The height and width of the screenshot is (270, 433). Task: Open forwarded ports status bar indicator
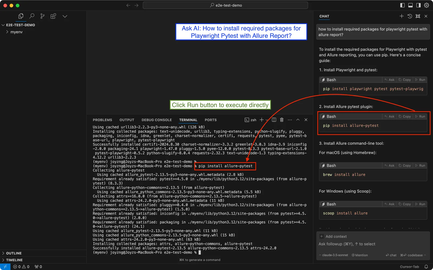(38, 267)
